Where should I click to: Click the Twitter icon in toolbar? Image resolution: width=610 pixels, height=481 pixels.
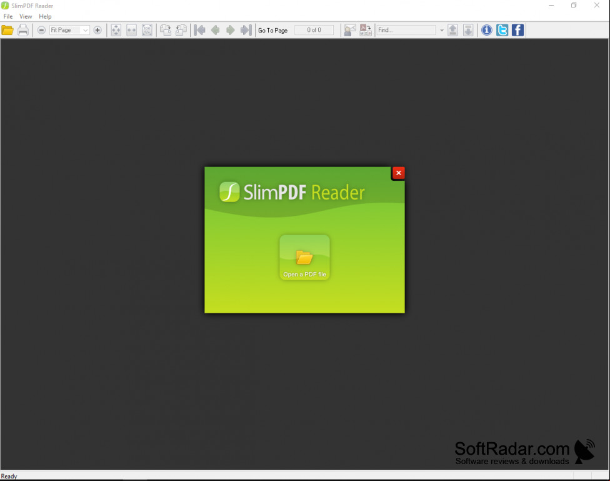[x=502, y=30]
